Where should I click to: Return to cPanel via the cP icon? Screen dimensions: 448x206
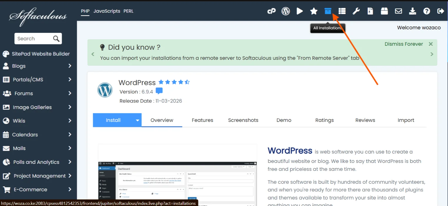coord(271,11)
